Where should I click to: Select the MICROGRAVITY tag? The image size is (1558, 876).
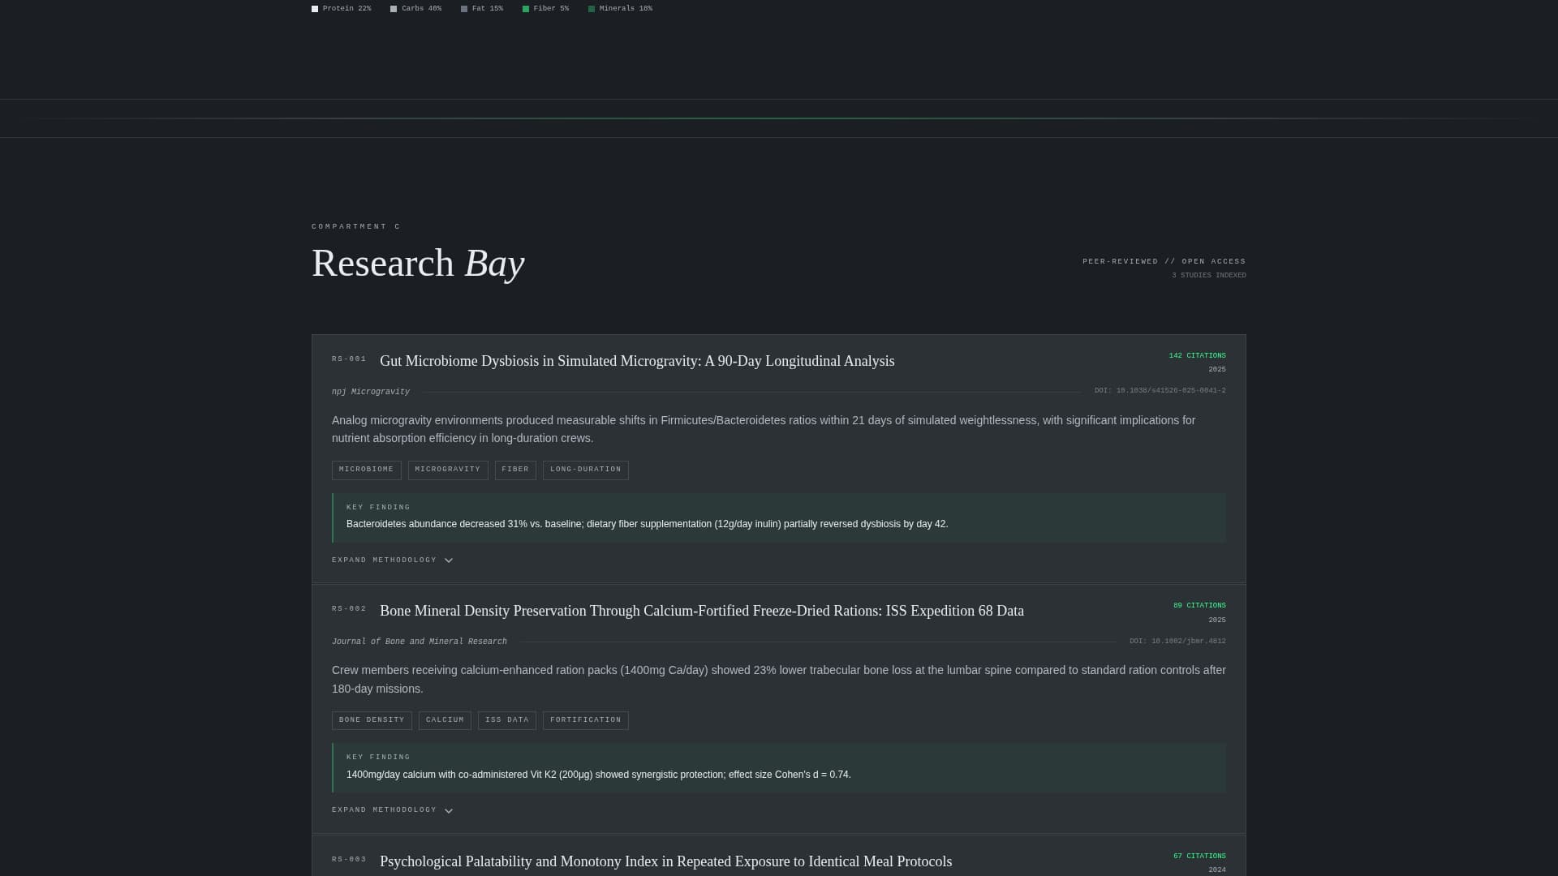click(x=447, y=470)
